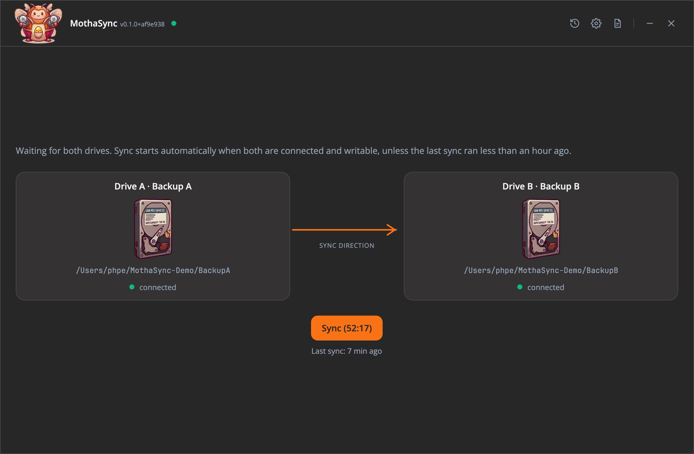This screenshot has height=454, width=694.
Task: Open the sync history clock icon
Action: pyautogui.click(x=574, y=23)
